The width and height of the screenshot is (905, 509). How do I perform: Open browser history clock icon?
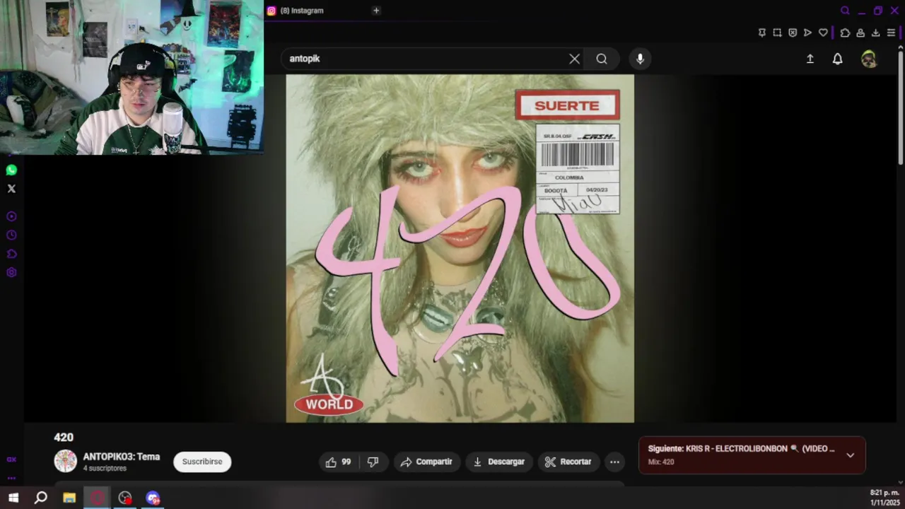pos(11,235)
